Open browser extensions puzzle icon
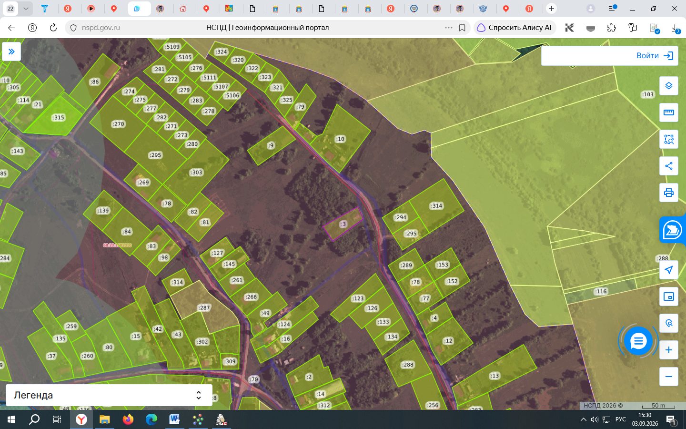 [x=612, y=28]
